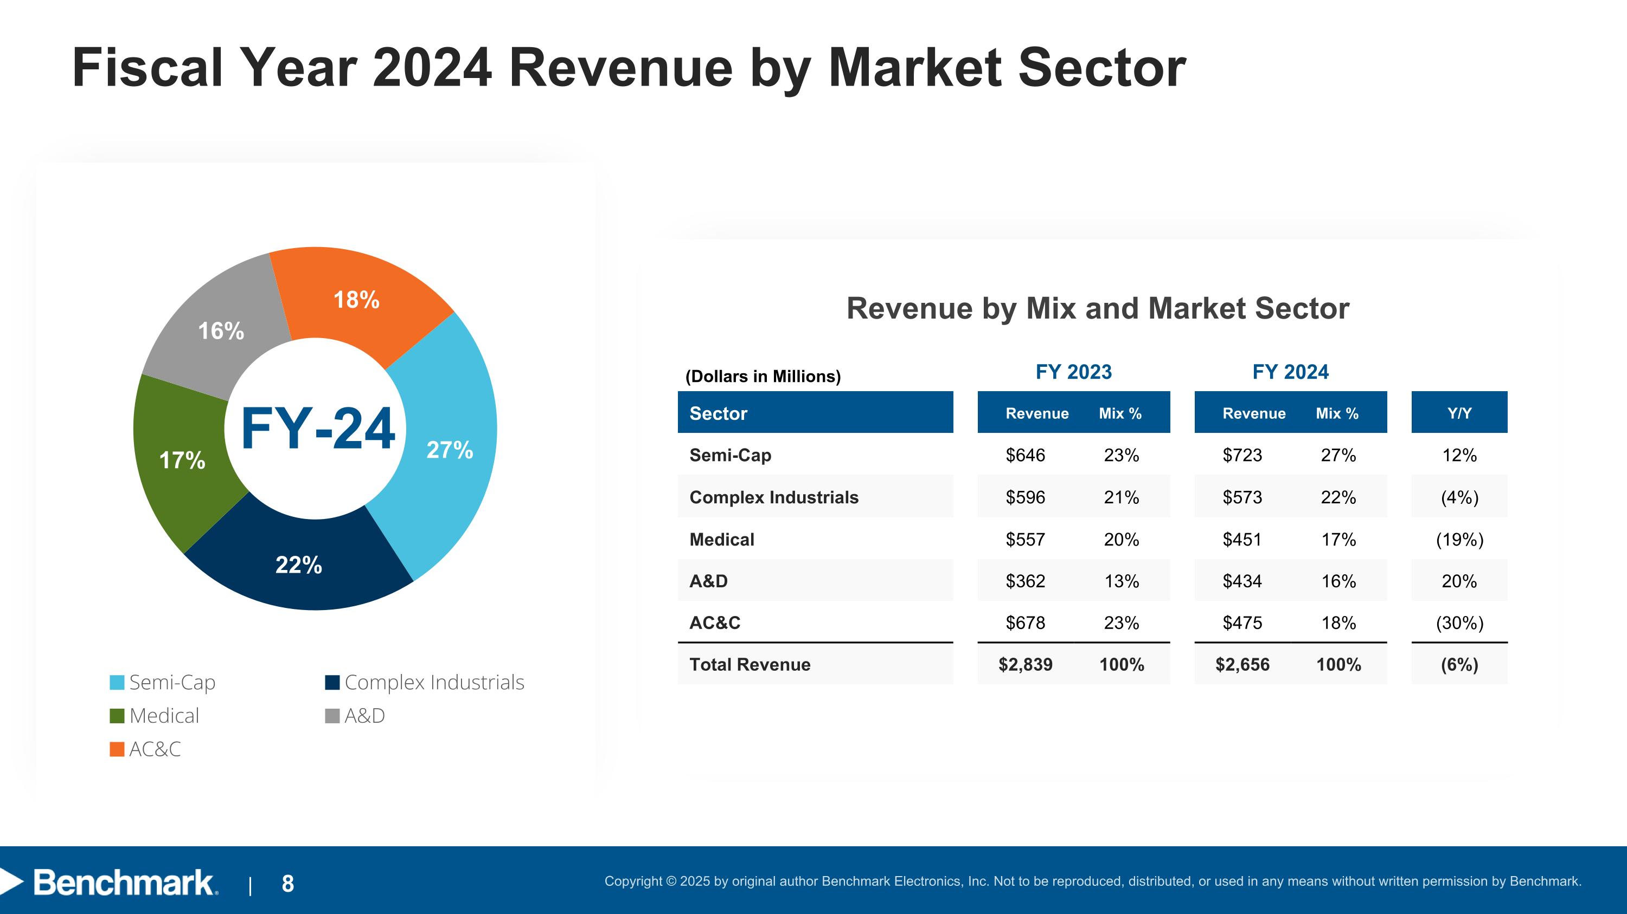The width and height of the screenshot is (1627, 914).
Task: Click the 21% Complex Industrials FY 2023 mix
Action: (x=1122, y=498)
